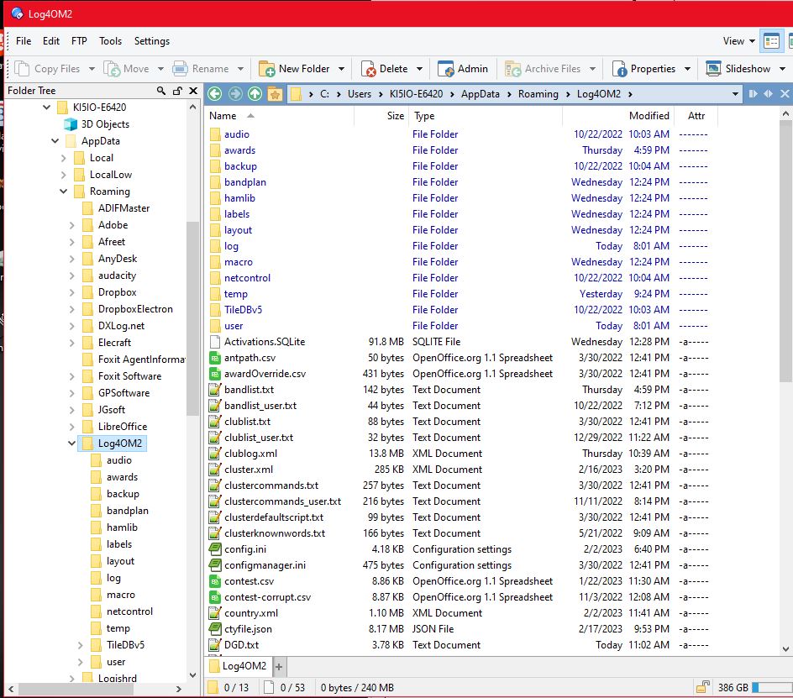Viewport: 793px width, 698px height.
Task: Select the Log4OM2 folder tab at bottom
Action: pyautogui.click(x=239, y=665)
